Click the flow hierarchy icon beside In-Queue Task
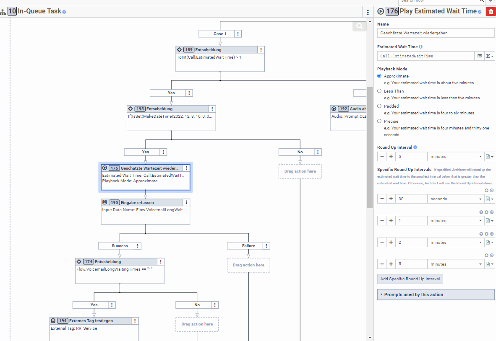Viewport: 496px width, 341px height. 3,12
